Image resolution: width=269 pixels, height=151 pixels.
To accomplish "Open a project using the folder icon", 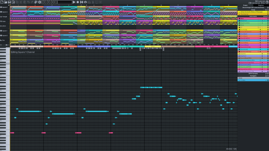I will coord(6,2).
